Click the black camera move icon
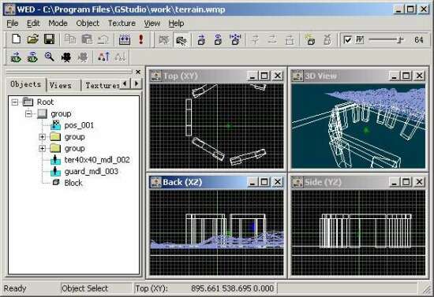The height and width of the screenshot is (297, 434). coord(65,57)
